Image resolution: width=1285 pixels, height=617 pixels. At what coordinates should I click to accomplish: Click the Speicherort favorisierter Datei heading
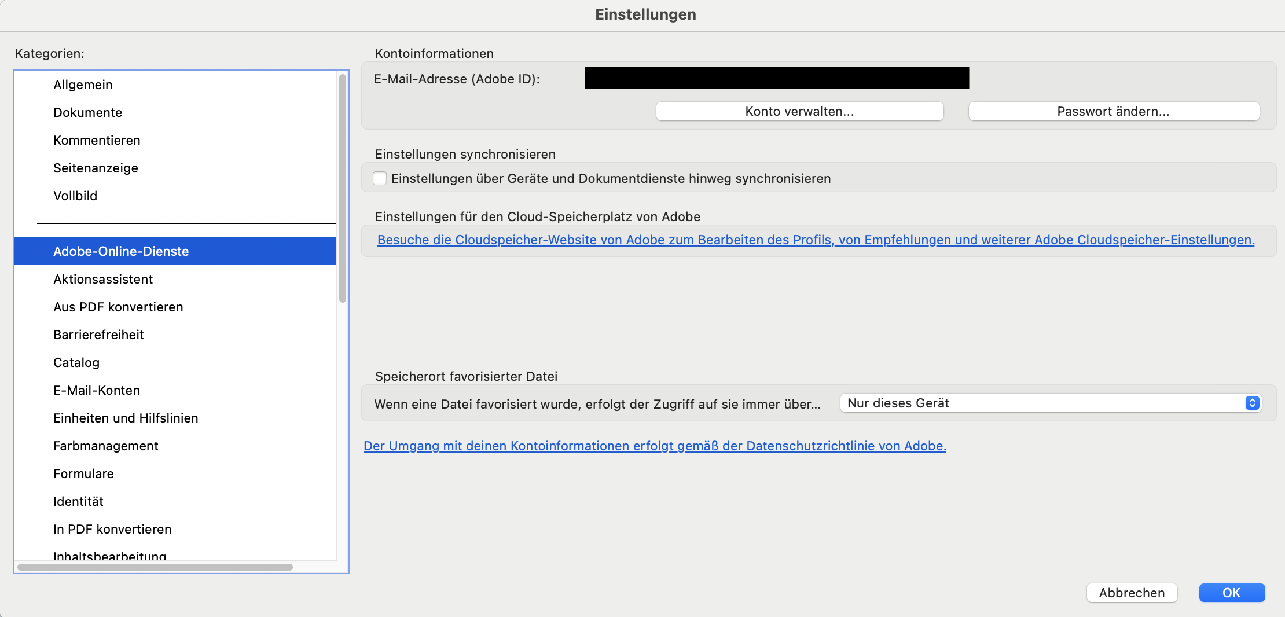click(x=466, y=376)
